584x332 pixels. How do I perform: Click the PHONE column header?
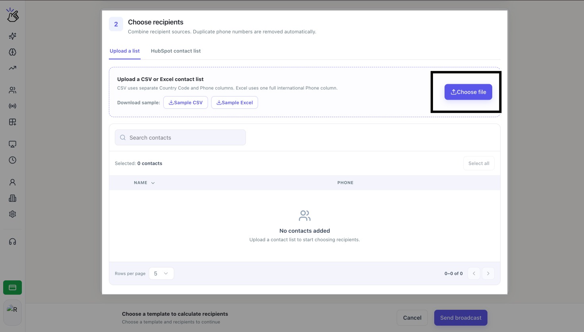(345, 183)
